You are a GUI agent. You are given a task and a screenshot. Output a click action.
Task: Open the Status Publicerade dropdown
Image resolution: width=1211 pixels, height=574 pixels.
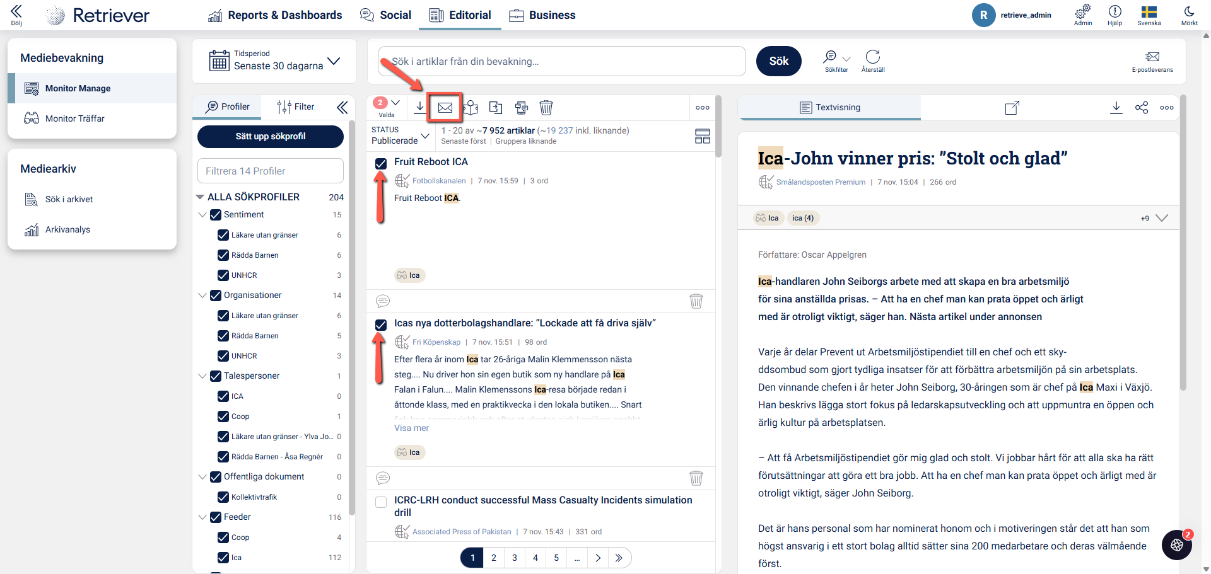pyautogui.click(x=401, y=135)
